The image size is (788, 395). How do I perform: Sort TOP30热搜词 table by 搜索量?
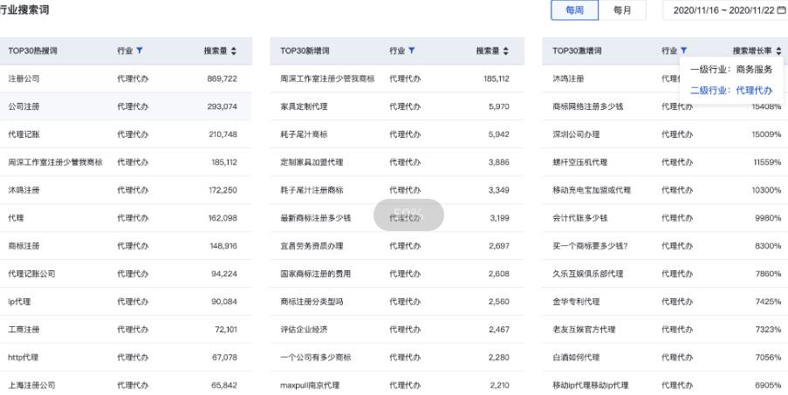pyautogui.click(x=234, y=51)
